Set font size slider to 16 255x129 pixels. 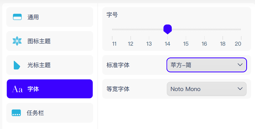tap(204, 29)
